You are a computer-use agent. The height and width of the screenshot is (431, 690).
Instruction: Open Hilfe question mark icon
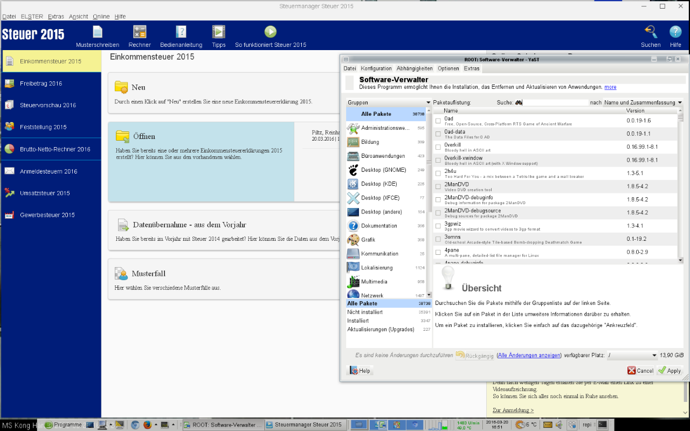point(675,32)
